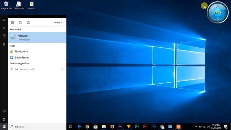231x130 pixels.
Task: Filter search by Apps icon
Action: point(12,22)
